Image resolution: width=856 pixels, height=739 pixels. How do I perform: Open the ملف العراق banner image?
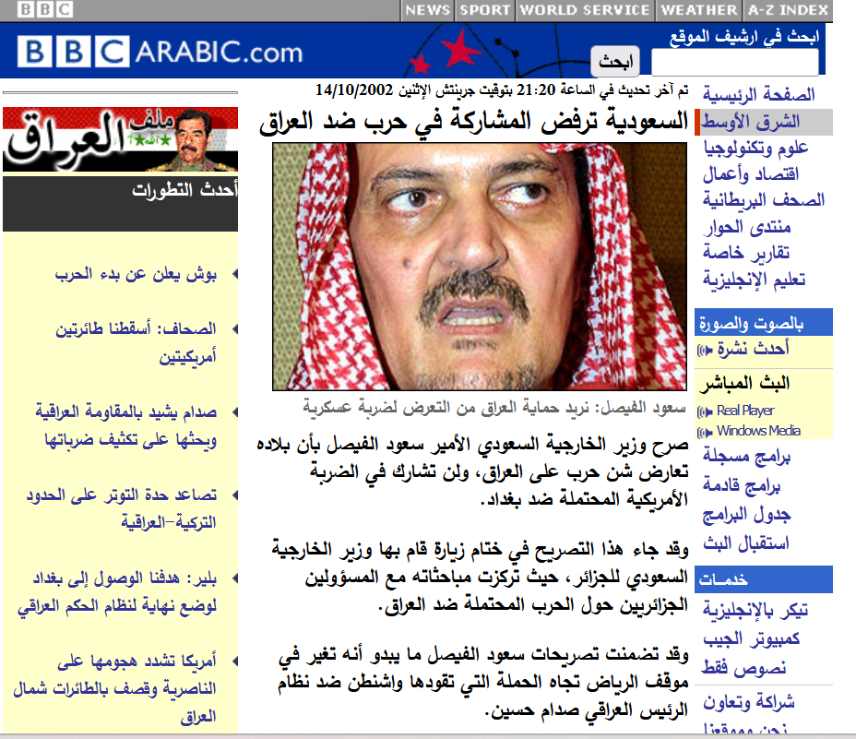(x=120, y=139)
